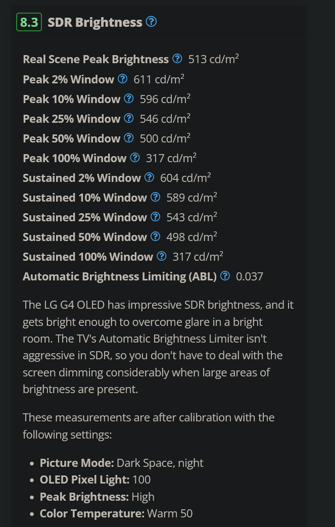This screenshot has height=527, width=335.
Task: Click the Sustained 25% Window question mark
Action: tap(156, 216)
